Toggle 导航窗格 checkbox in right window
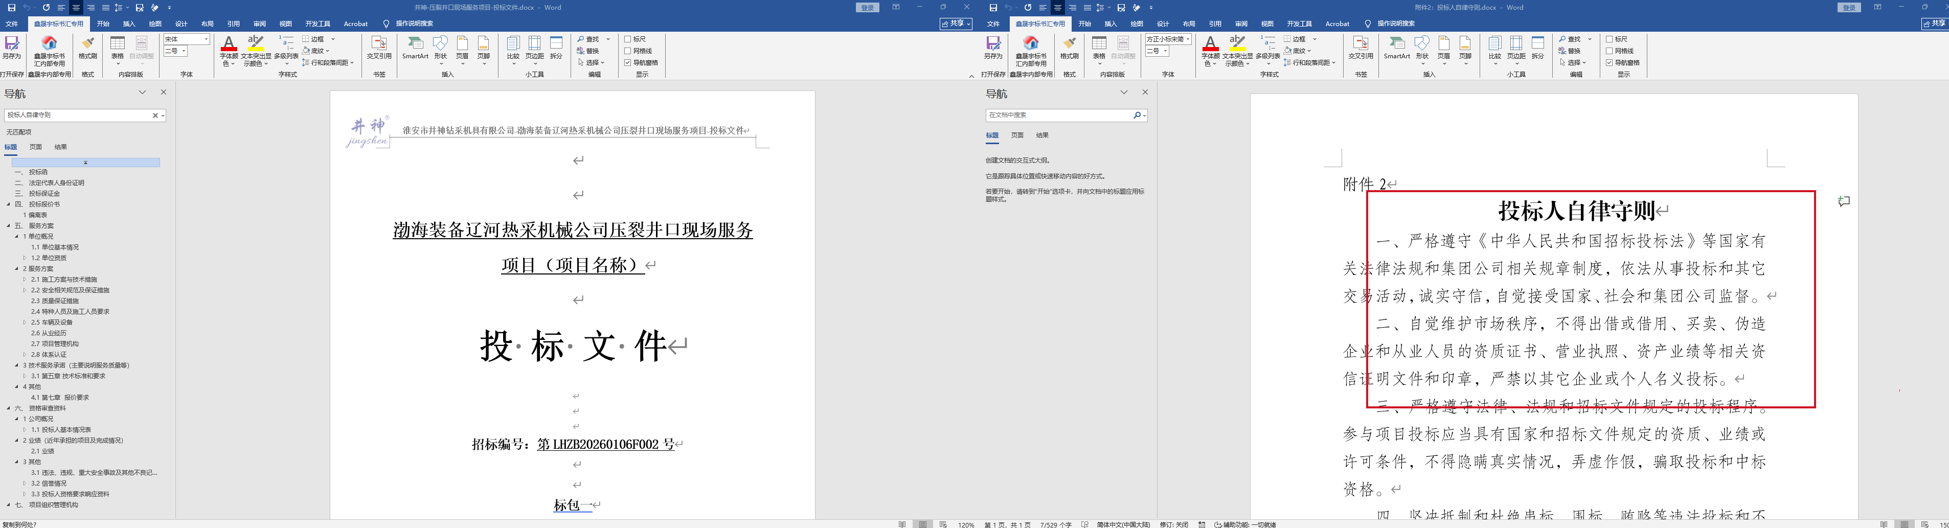Screen dimensions: 1949x528 [x=1610, y=63]
